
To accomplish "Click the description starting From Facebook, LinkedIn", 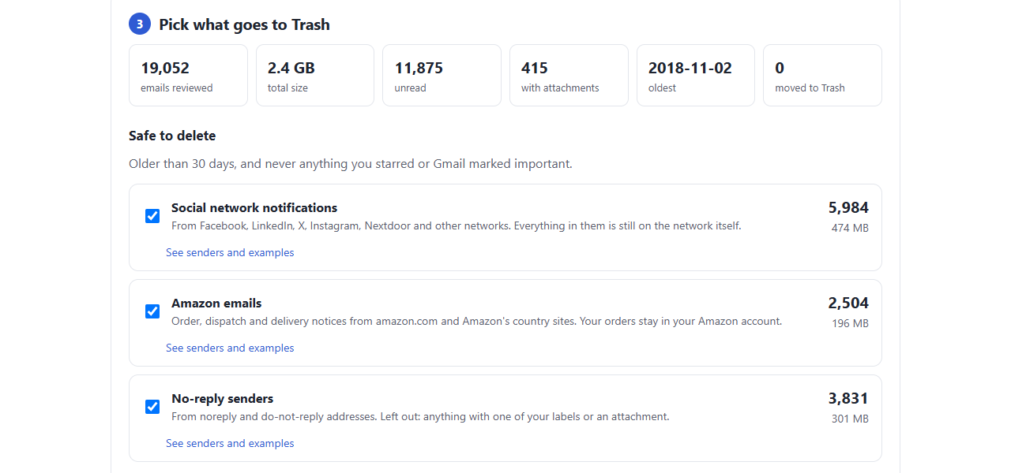I will (457, 225).
